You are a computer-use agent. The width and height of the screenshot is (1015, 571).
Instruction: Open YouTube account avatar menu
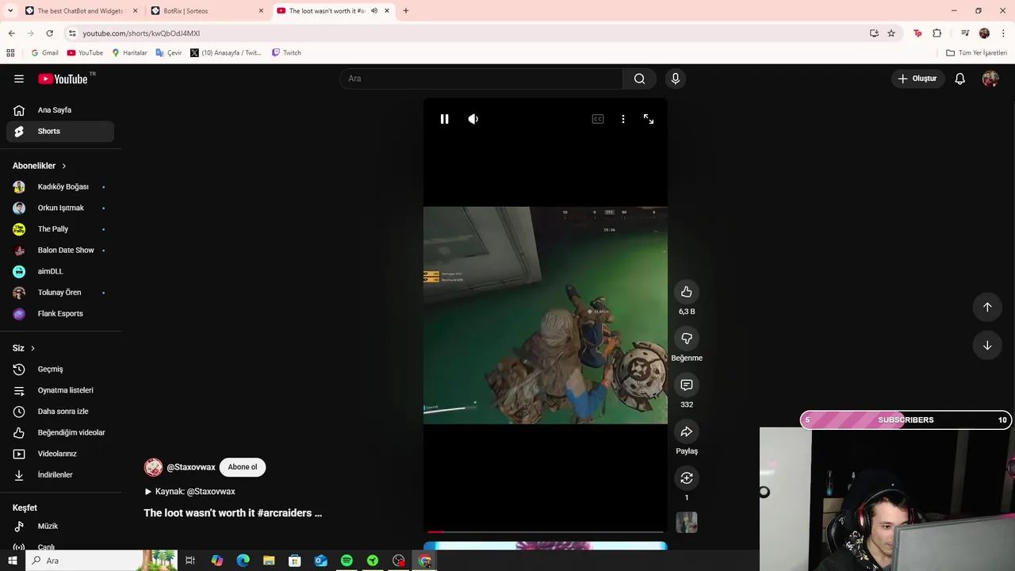pos(990,79)
